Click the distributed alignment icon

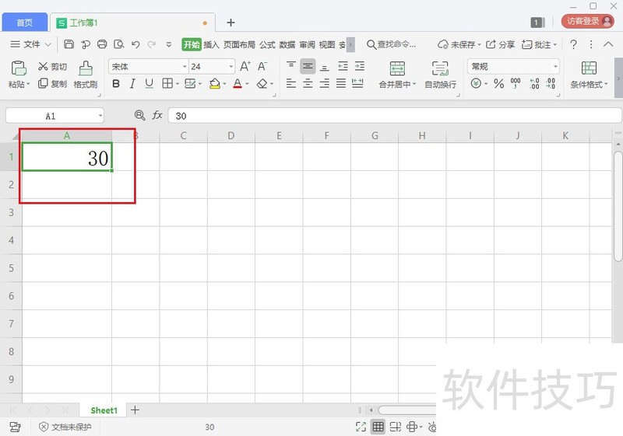tap(357, 83)
